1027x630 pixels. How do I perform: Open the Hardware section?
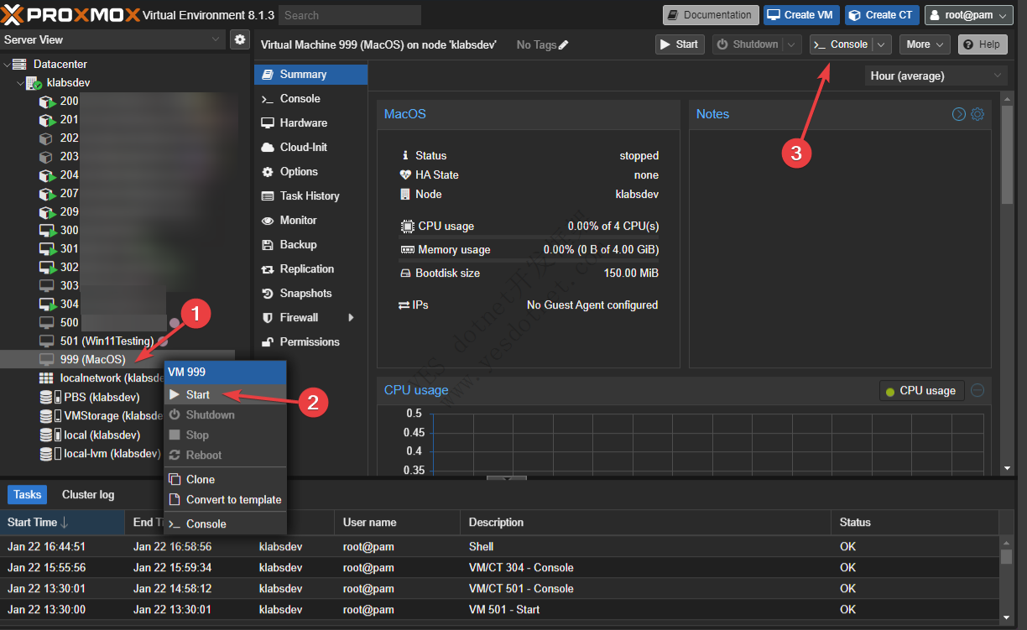[303, 122]
